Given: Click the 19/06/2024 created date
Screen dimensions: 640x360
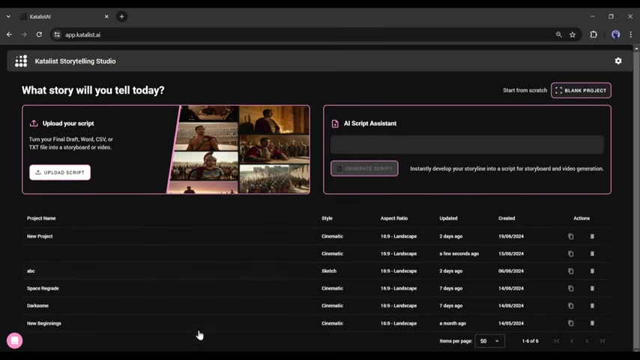Looking at the screenshot, I should 511,236.
